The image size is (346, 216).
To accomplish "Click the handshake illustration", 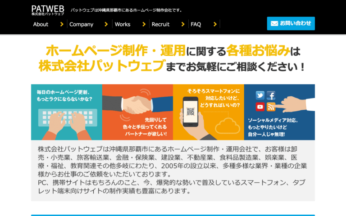I will coord(137,104).
